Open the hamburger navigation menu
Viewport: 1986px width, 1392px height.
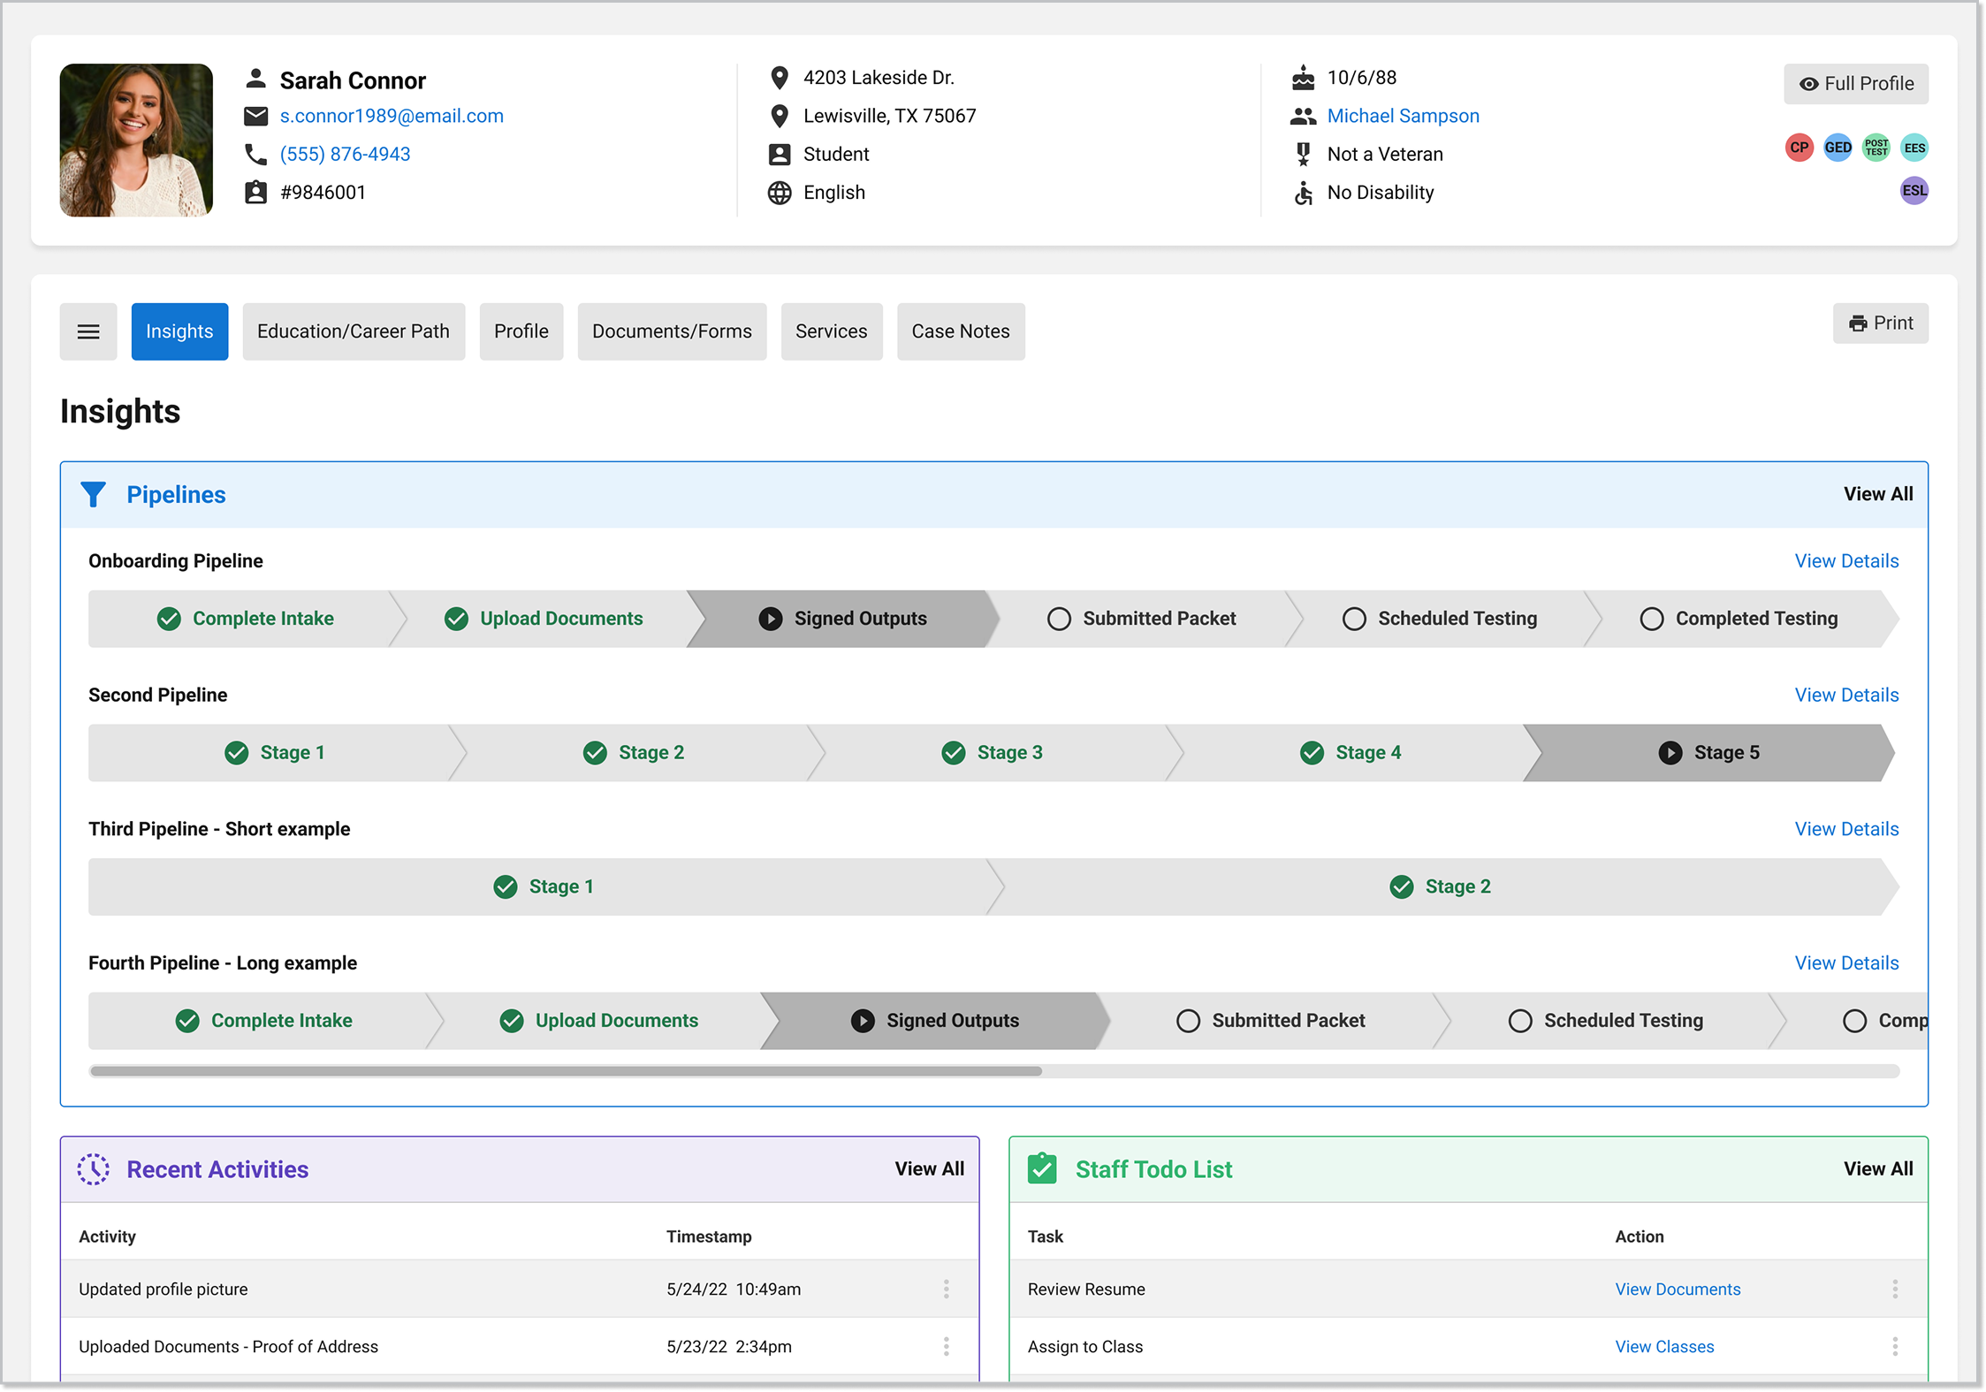88,331
